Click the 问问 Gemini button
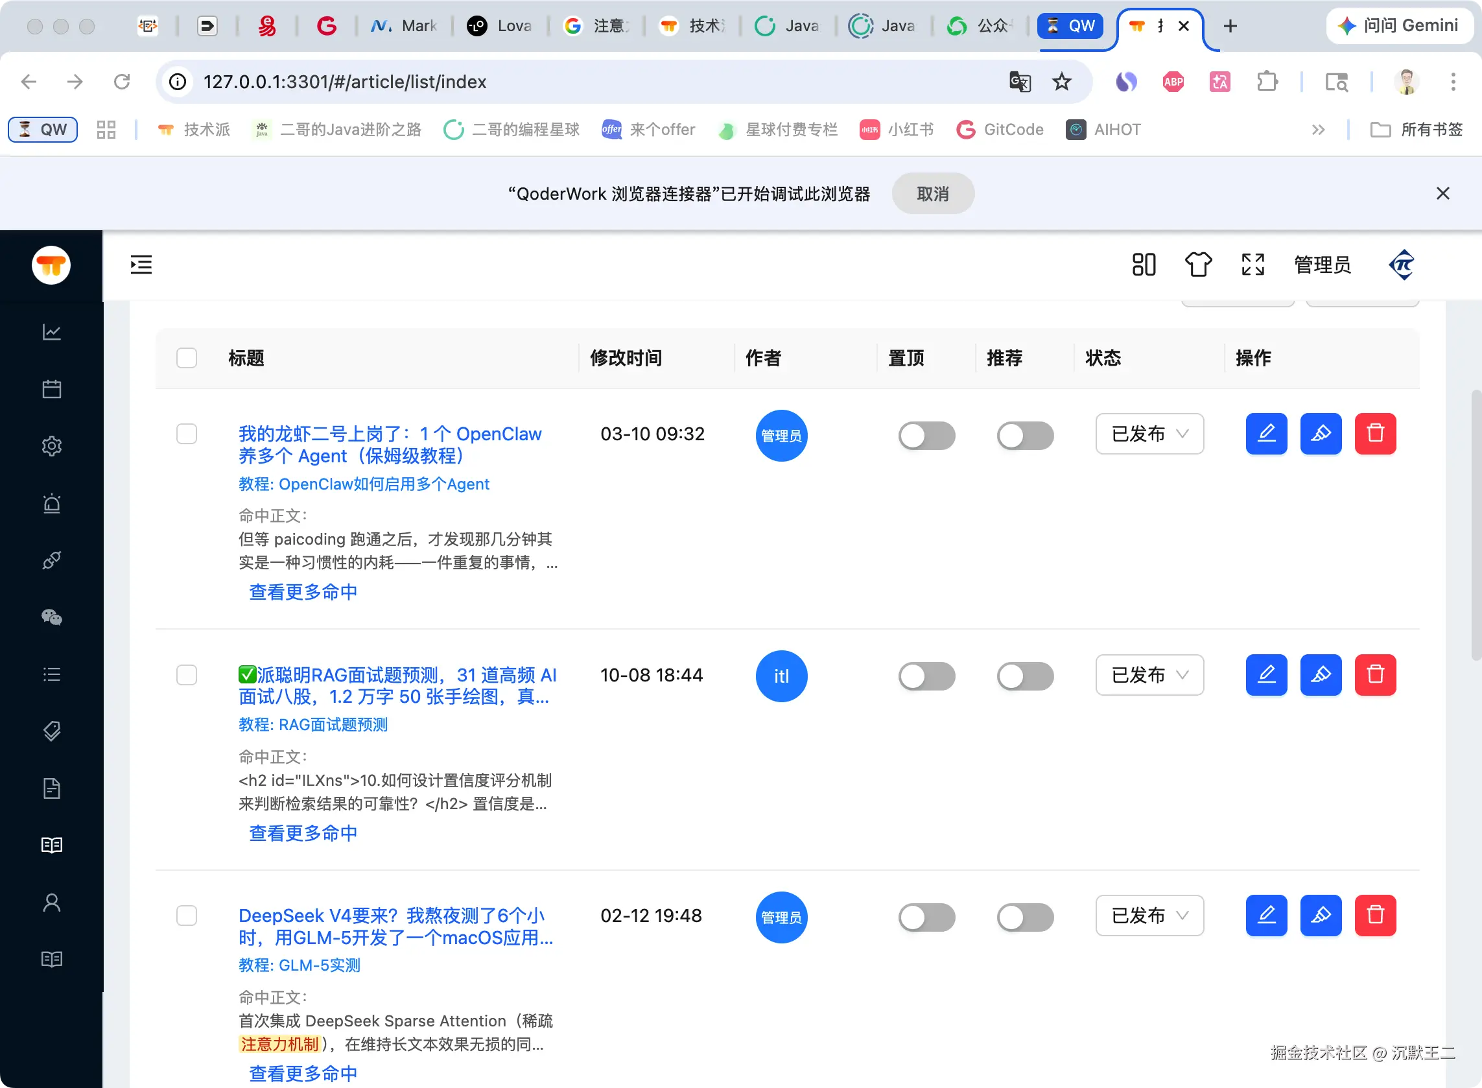The image size is (1482, 1088). [x=1399, y=26]
